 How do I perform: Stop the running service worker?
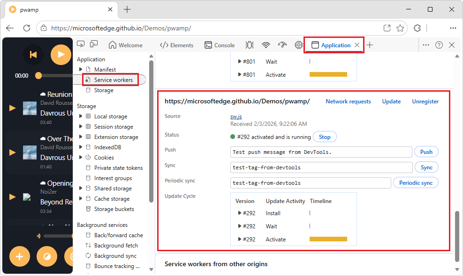[325, 137]
